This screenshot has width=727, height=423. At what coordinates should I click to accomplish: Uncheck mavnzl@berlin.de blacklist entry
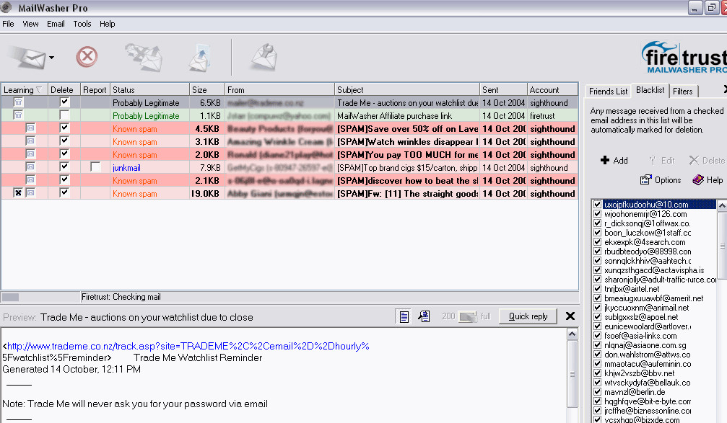click(x=597, y=392)
